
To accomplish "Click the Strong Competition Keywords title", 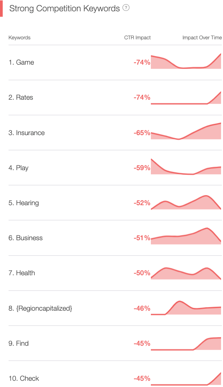I will 64,9.
